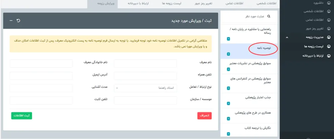Click the search magnifier icon in the list
The image size is (334, 139).
coord(269,16)
